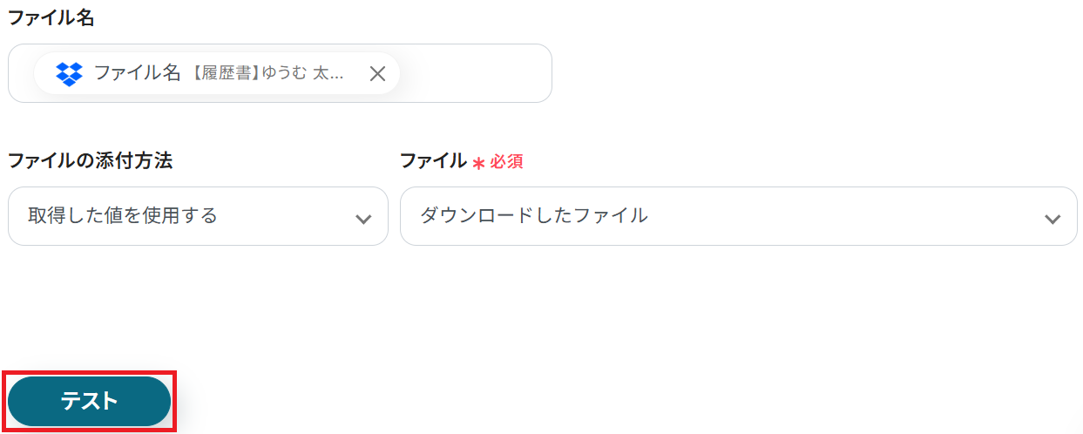Select the 【履歴書】ゆうむ 太... value text

click(267, 74)
